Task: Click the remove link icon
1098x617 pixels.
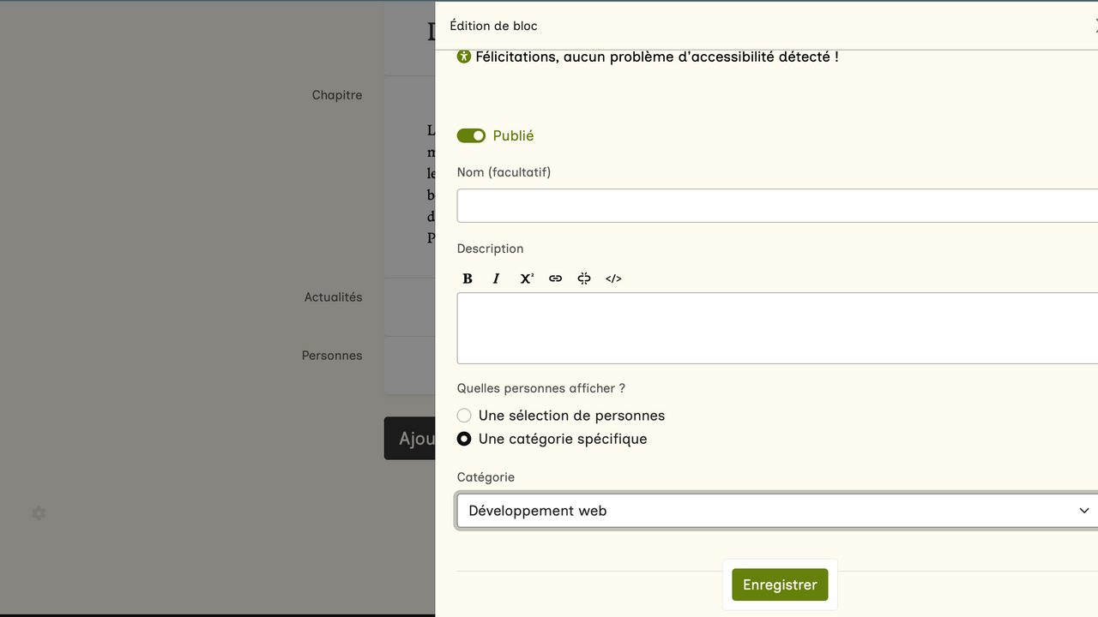Action: (584, 279)
